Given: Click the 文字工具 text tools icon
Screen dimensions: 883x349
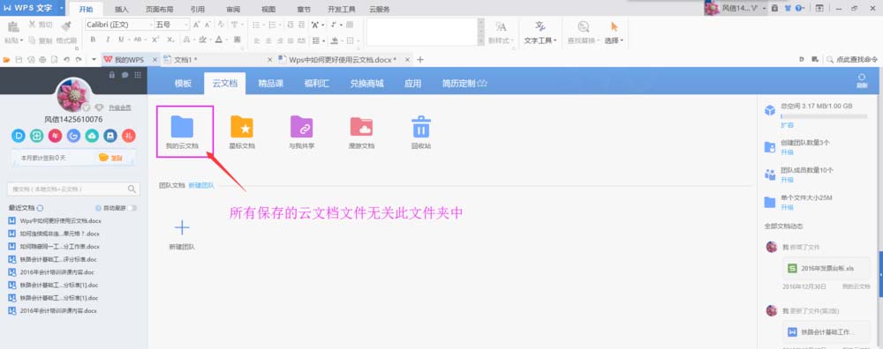Looking at the screenshot, I should (540, 26).
